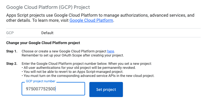Click the 'Default' GCP value

click(47, 33)
